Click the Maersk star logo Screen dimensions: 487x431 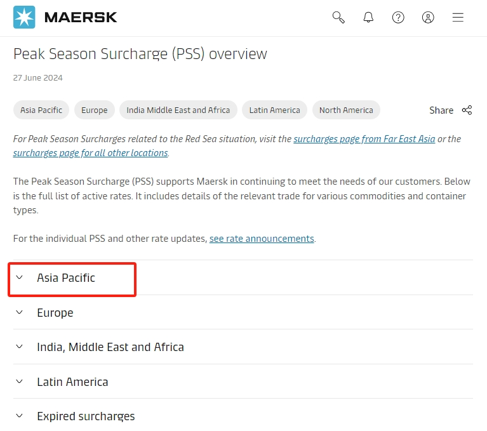click(x=24, y=17)
